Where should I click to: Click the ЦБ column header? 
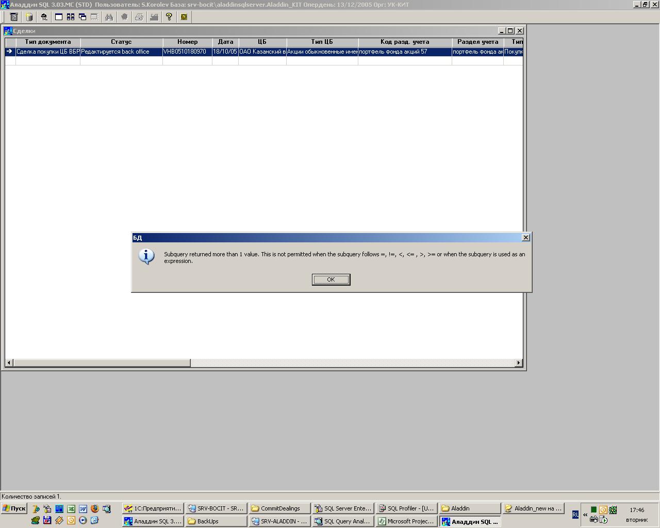tap(262, 42)
